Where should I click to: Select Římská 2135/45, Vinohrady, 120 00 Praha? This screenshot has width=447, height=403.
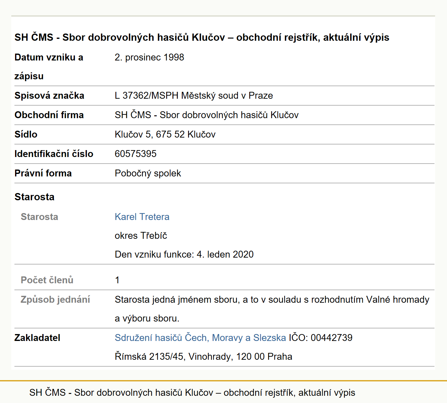tap(203, 356)
